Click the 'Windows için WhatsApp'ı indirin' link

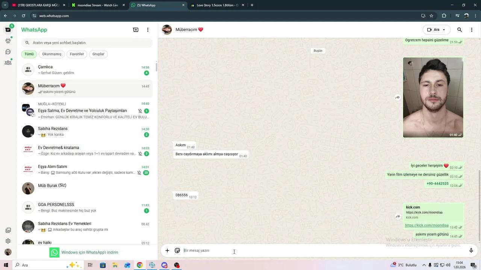90,252
